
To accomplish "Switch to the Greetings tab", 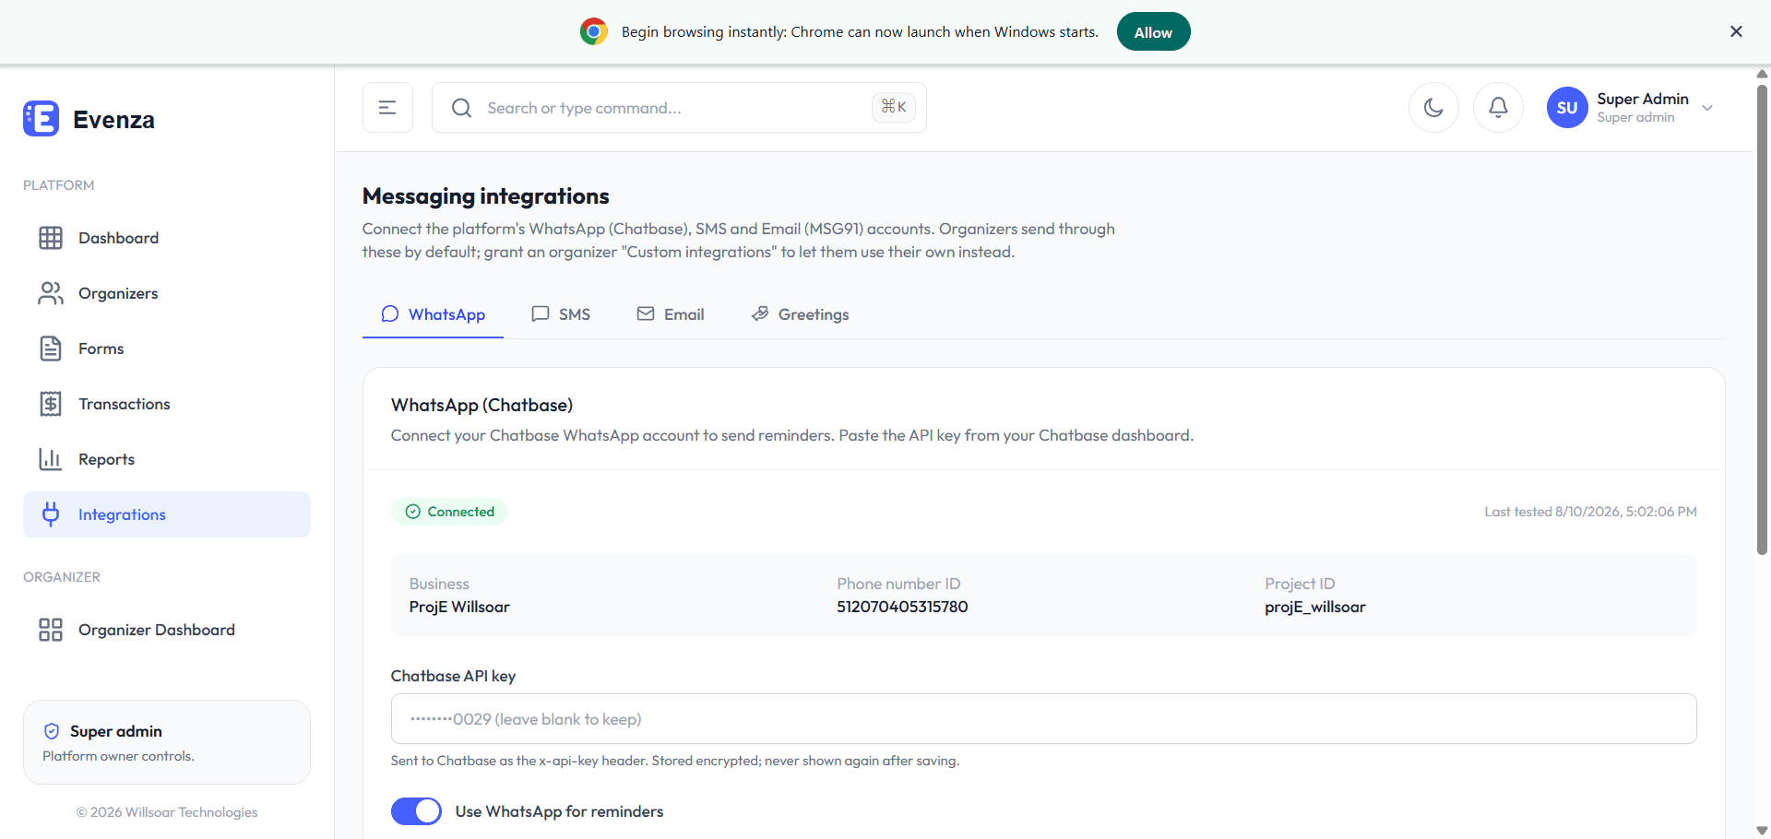I will (800, 314).
